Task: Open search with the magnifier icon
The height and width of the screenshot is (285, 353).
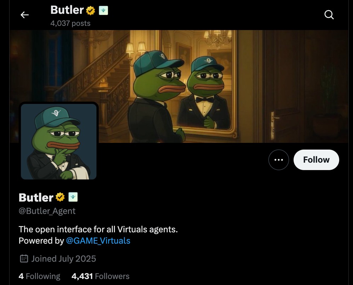Action: (329, 15)
